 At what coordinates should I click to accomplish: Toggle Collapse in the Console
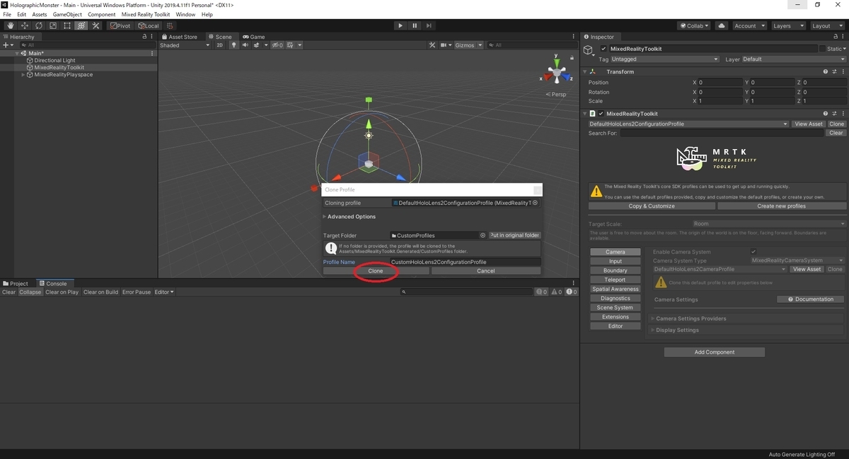click(30, 292)
